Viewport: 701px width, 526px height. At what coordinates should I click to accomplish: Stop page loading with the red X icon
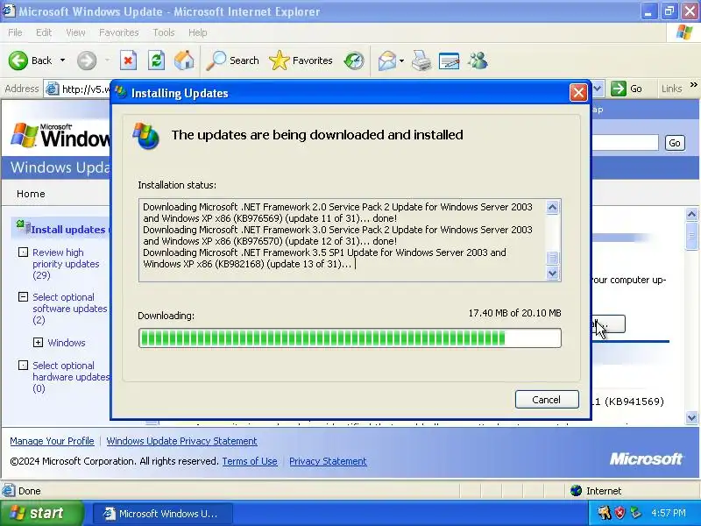(128, 60)
